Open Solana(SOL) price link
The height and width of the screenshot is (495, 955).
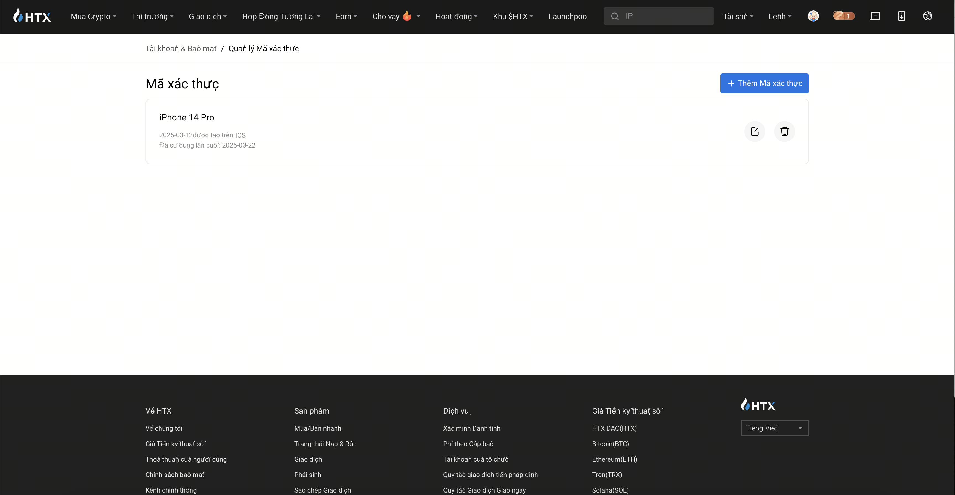point(610,490)
